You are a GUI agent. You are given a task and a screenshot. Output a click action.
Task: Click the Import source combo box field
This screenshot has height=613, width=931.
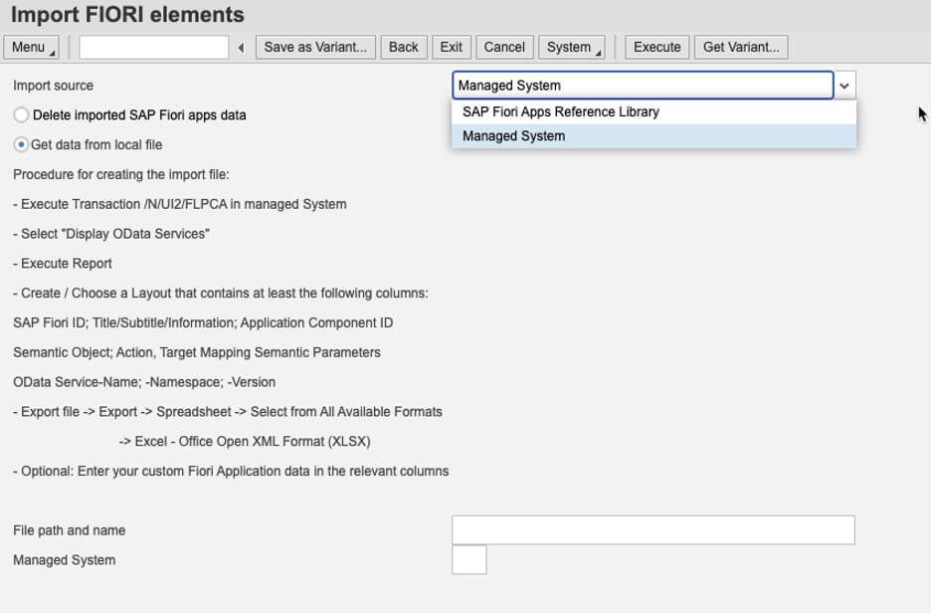click(643, 86)
